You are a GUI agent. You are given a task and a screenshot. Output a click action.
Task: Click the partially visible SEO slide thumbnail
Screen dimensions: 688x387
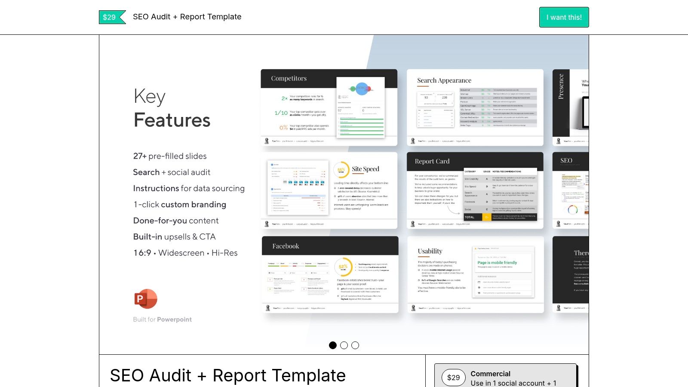tap(572, 189)
